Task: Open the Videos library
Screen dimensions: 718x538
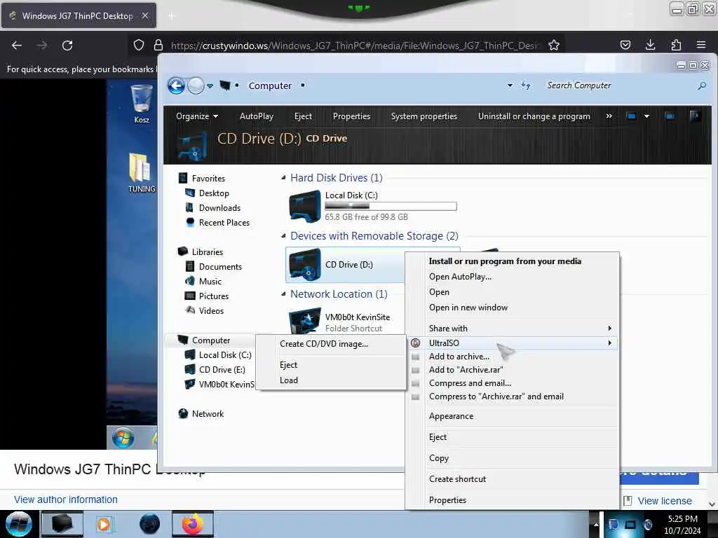Action: tap(211, 310)
